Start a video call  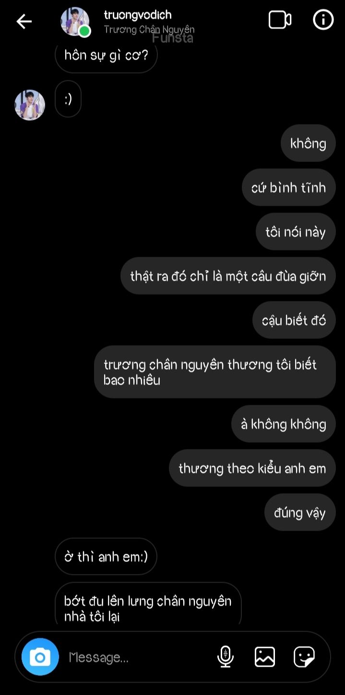coord(280,20)
